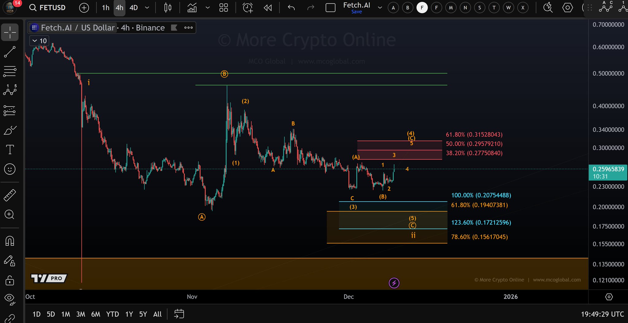The image size is (628, 323).
Task: Select the 3M date range
Action: pos(81,314)
